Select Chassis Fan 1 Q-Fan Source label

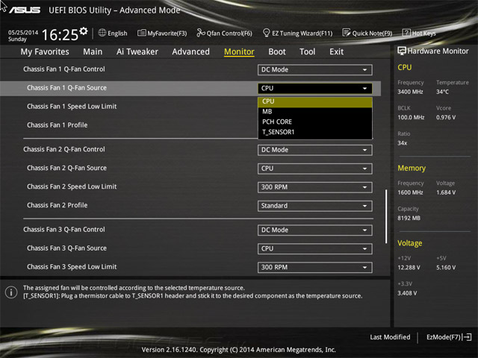[x=66, y=88]
